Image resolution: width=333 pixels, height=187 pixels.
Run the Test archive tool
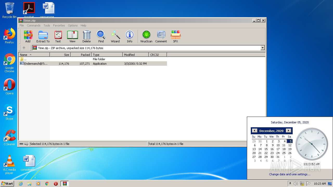pos(58,36)
